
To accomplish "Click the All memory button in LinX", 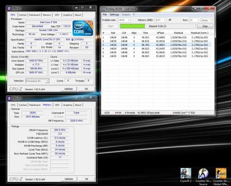I will 170,20.
